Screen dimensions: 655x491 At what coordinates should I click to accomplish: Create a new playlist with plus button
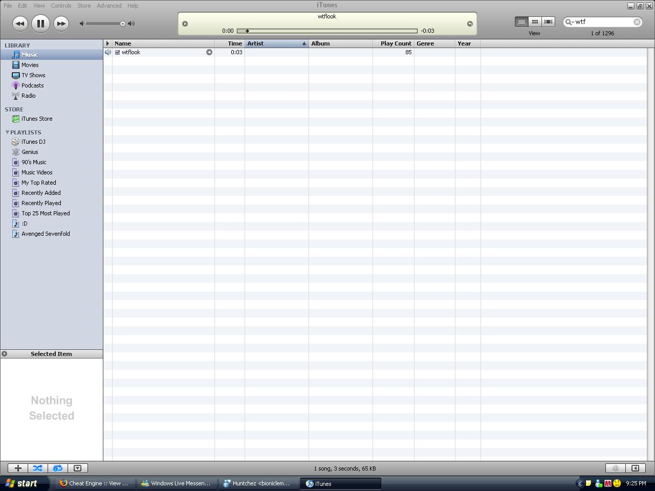(18, 468)
